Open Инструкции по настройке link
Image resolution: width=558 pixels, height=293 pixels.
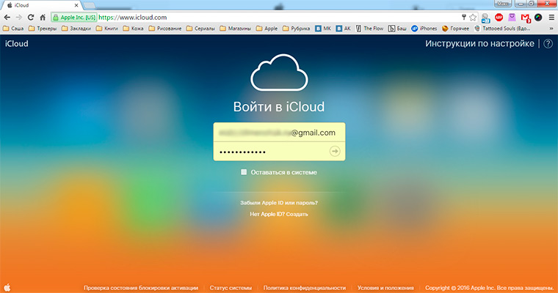[x=479, y=44]
